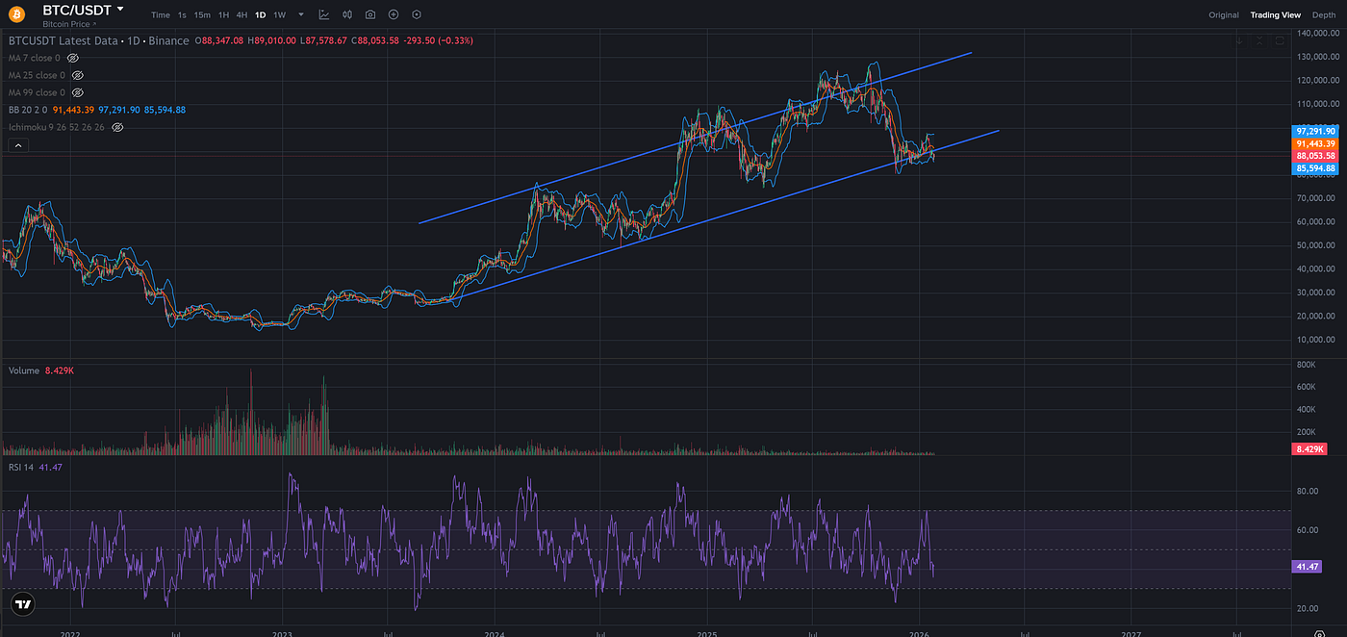Toggle visibility of Ichimoku indicator
1347x637 pixels.
[117, 127]
